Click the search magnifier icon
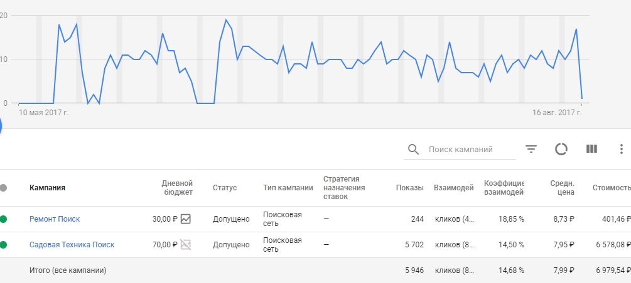This screenshot has width=631, height=283. pos(413,150)
